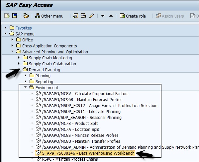Expand the Planning folder arrow
The image size is (199, 162).
pos(25,75)
